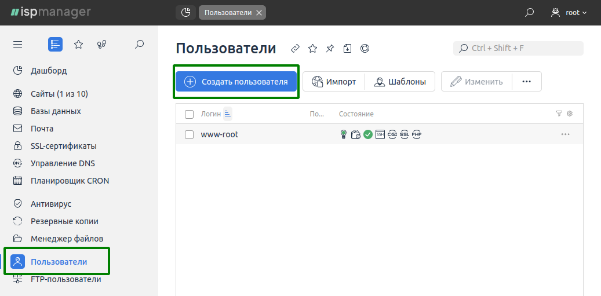Open Почта section
This screenshot has width=601, height=296.
(x=42, y=129)
